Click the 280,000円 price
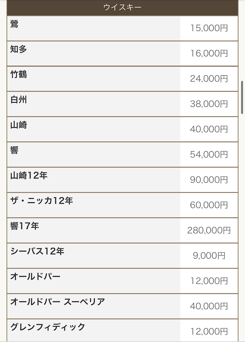Viewport: 245px width, 342px height. 209,231
